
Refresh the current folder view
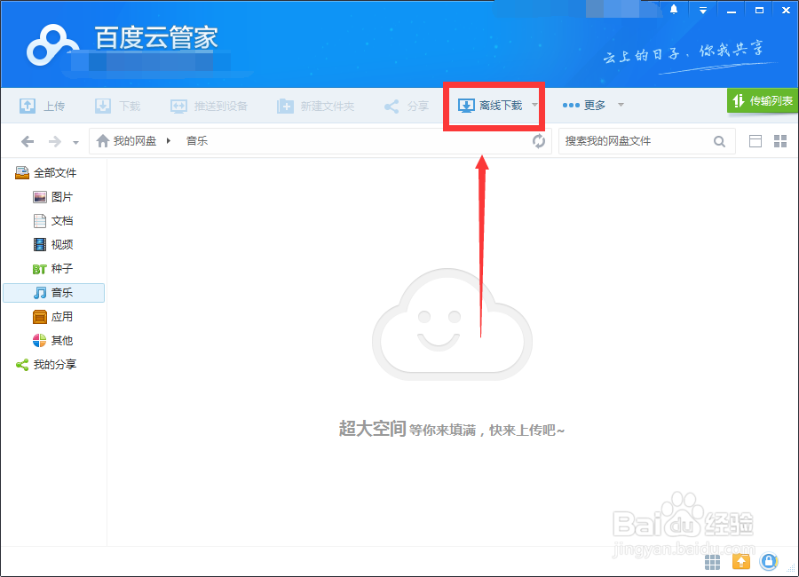(x=539, y=140)
